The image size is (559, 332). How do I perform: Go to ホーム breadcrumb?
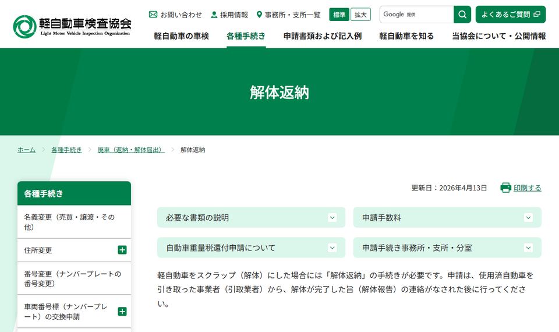click(x=26, y=150)
